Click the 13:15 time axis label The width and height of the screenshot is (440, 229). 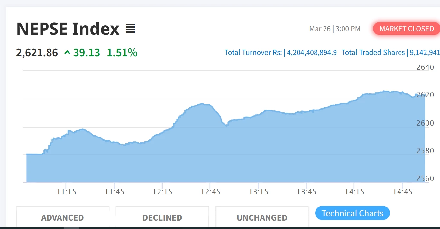pos(259,192)
